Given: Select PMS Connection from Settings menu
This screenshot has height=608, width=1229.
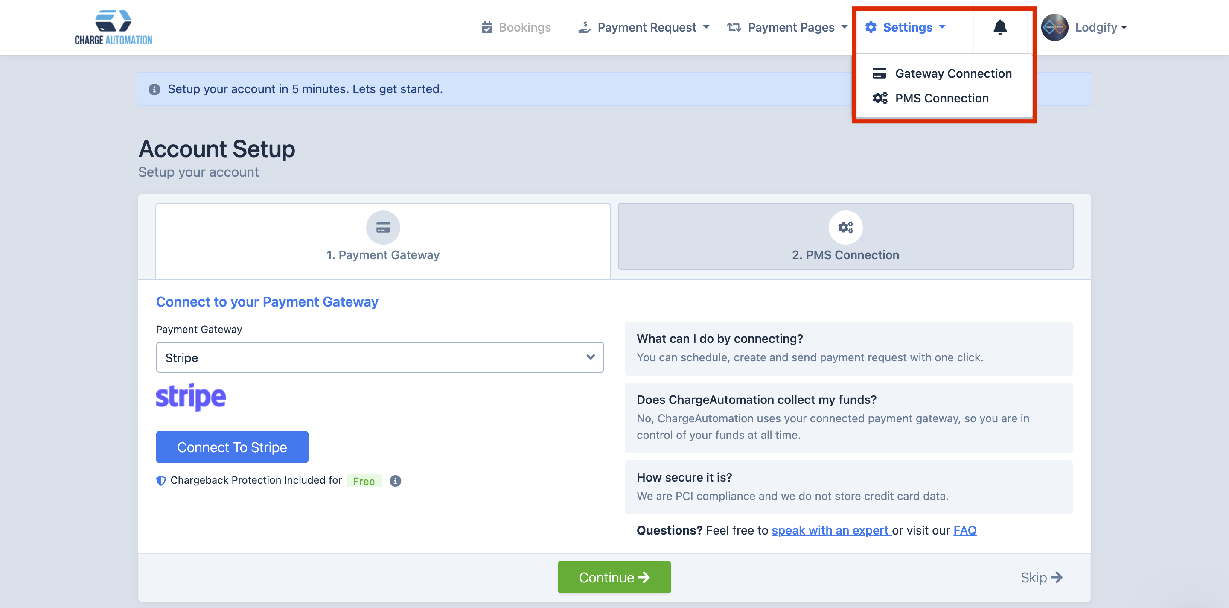Looking at the screenshot, I should pyautogui.click(x=941, y=98).
